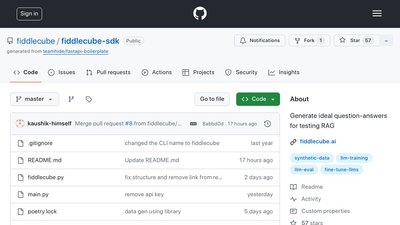Open the fiddlecube-sdk repository link
This screenshot has width=400, height=225.
tap(90, 41)
